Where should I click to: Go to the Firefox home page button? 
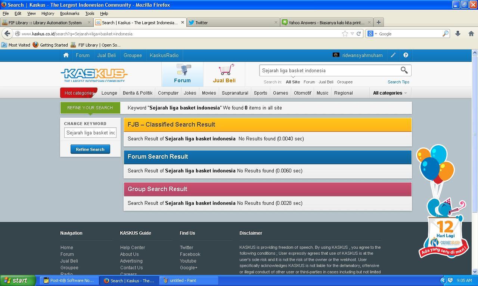coord(471,34)
